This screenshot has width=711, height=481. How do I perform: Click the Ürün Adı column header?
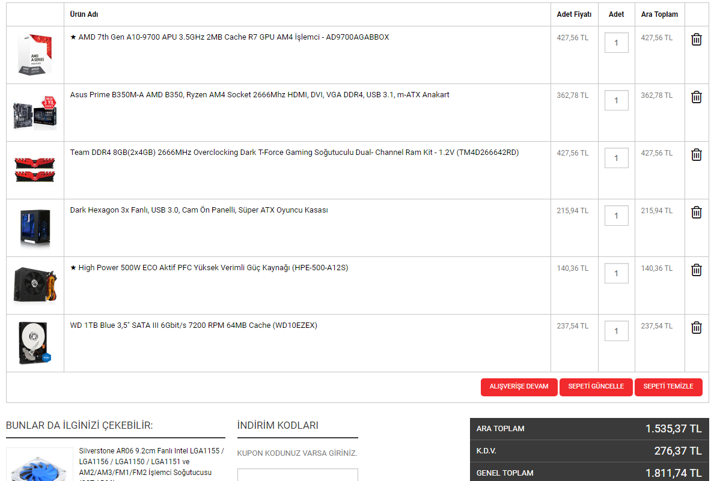pyautogui.click(x=84, y=14)
